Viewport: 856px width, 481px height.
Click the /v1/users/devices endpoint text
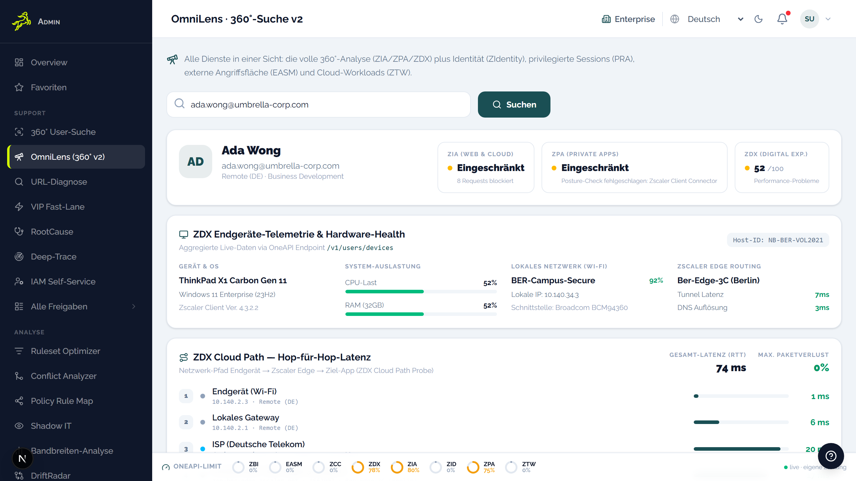(x=360, y=248)
